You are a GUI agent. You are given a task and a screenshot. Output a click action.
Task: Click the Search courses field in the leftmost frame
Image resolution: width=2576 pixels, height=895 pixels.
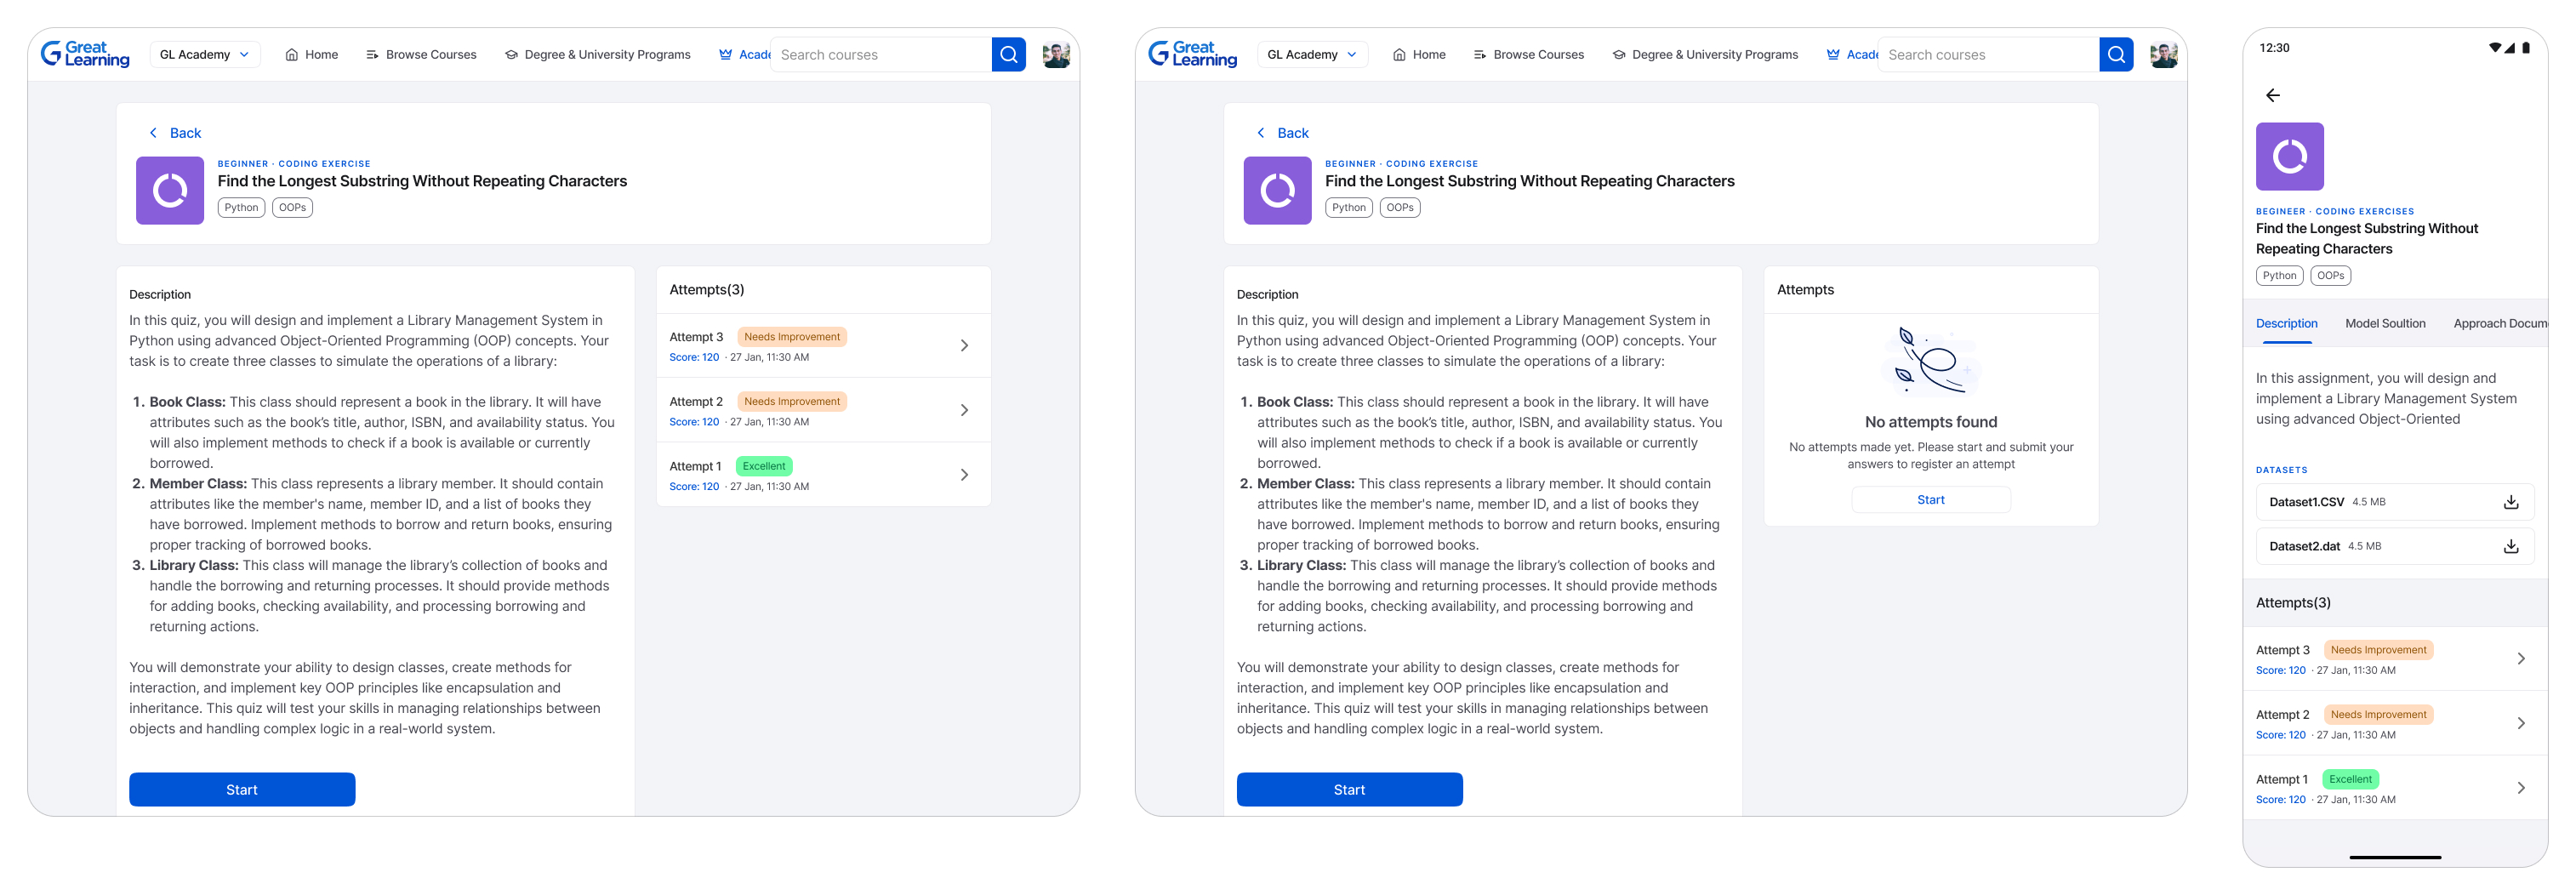click(880, 55)
